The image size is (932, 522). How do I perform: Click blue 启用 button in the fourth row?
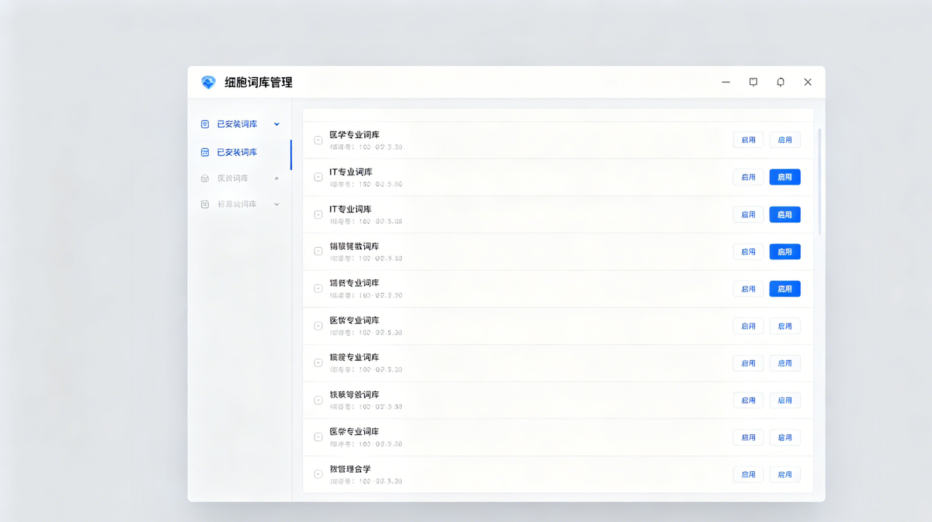pos(785,252)
